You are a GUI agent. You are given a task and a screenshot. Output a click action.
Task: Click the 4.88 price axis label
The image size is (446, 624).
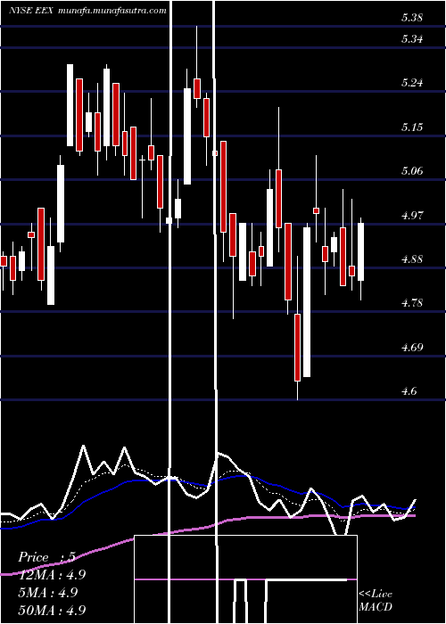tap(412, 259)
